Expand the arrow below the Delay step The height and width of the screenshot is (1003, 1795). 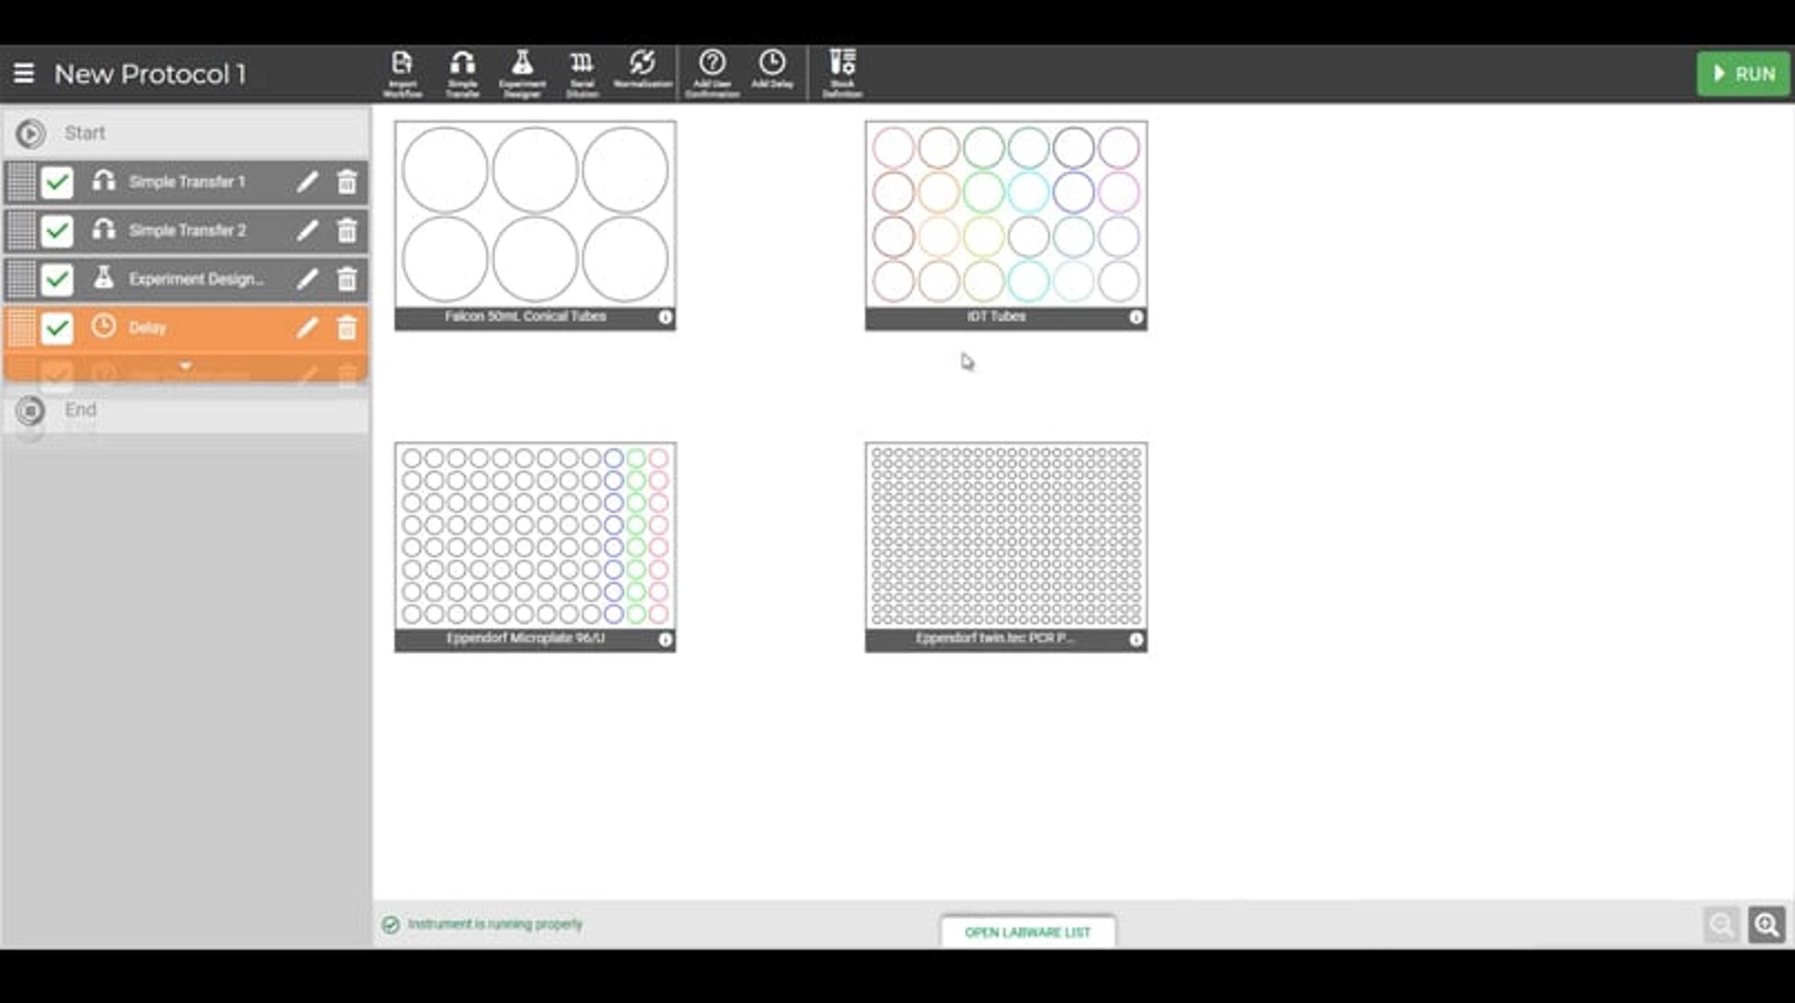(186, 366)
